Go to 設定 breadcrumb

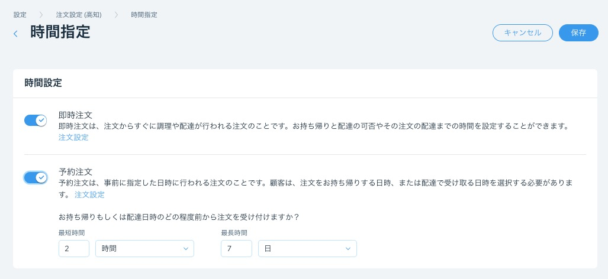pos(20,15)
